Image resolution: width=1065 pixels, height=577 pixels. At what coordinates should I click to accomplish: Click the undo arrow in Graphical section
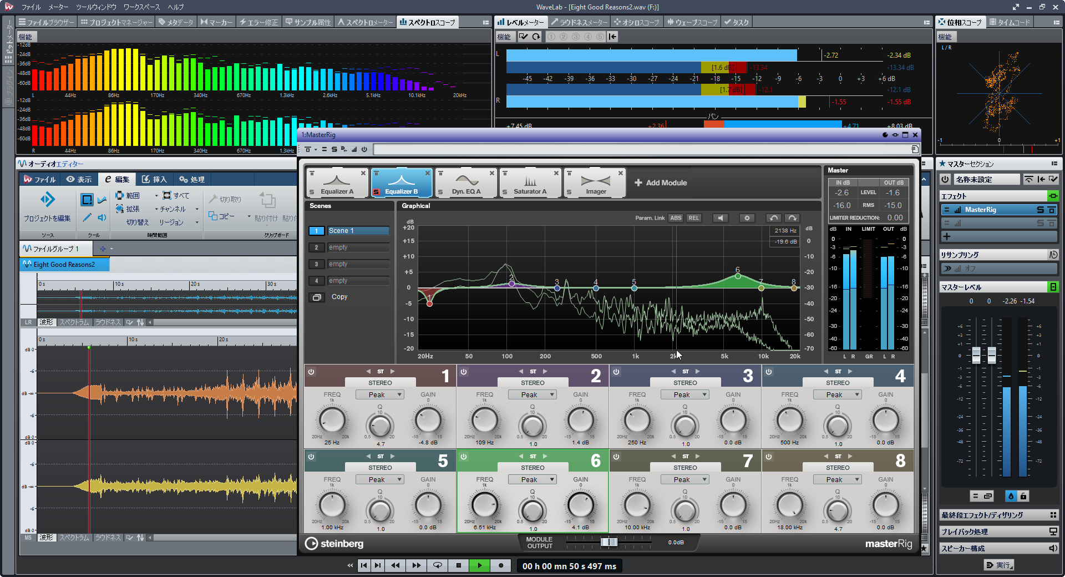774,218
